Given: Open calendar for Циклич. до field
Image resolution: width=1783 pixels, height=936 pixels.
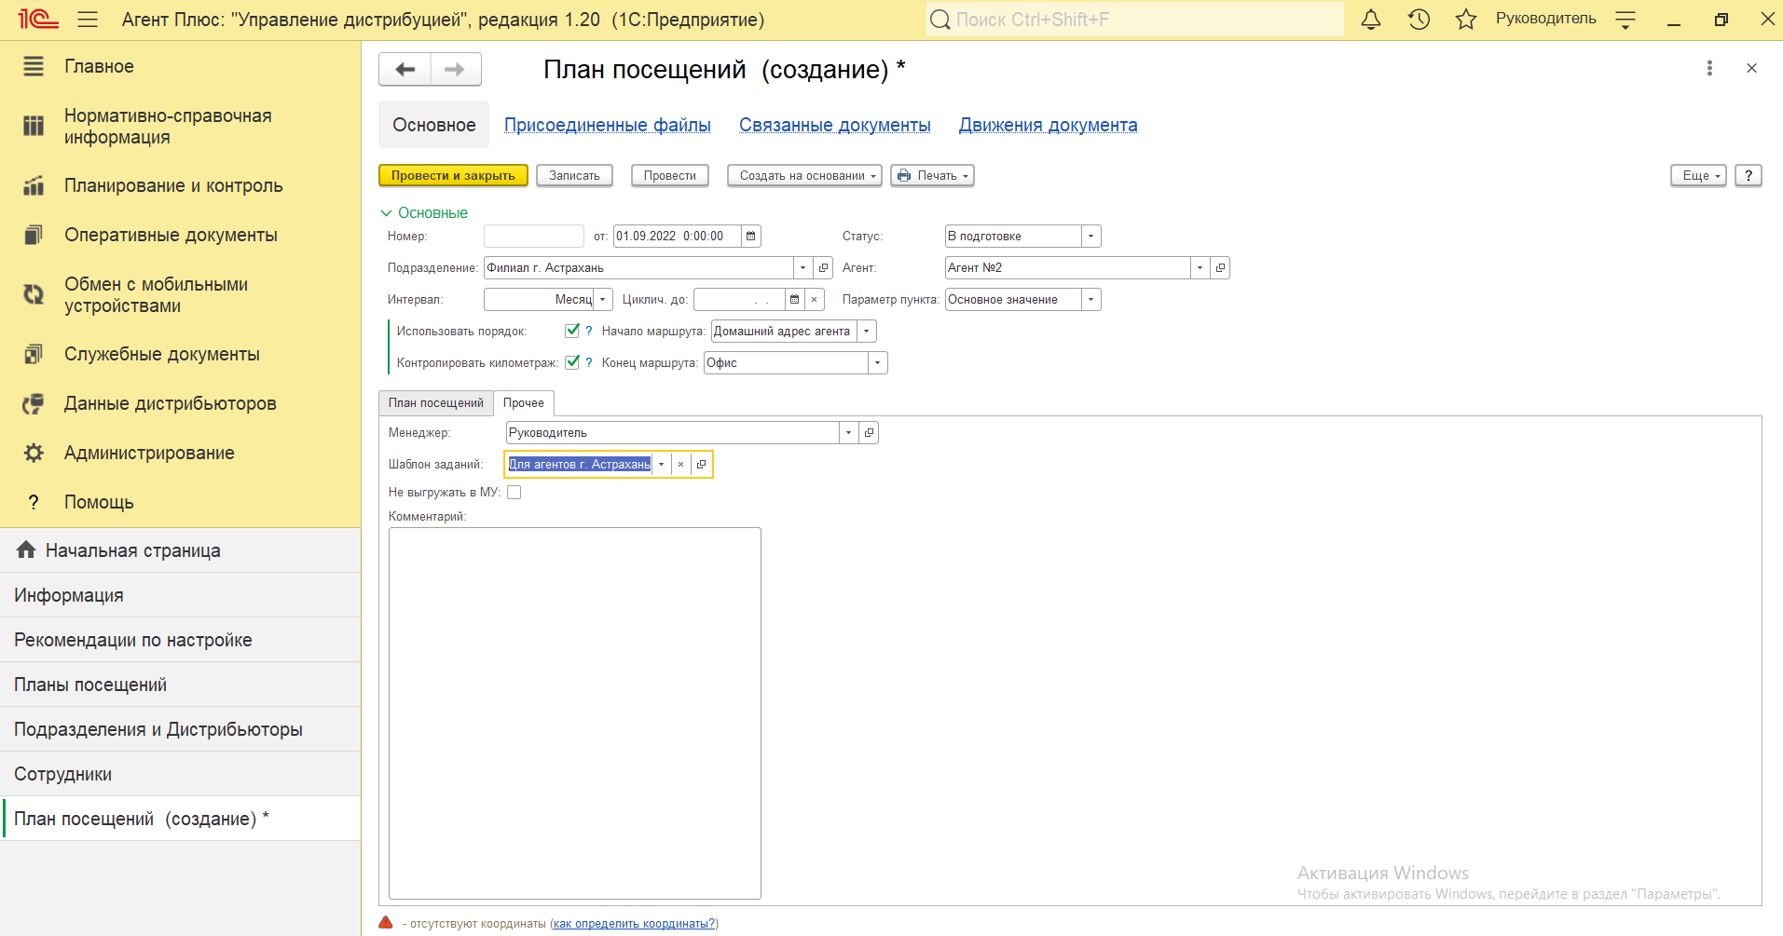Looking at the screenshot, I should pos(794,299).
